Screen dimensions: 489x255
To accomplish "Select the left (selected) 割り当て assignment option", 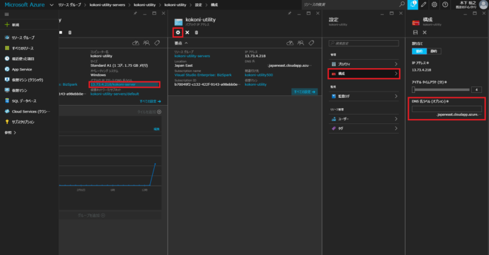I will click(419, 52).
